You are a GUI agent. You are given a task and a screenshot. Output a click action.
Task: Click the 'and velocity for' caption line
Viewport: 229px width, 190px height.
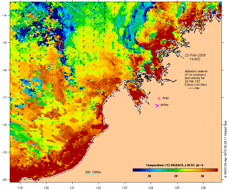[x=195, y=78]
